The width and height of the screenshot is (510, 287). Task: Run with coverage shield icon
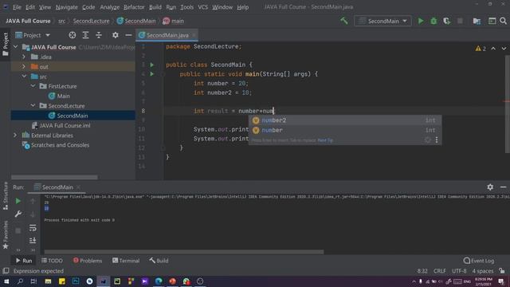(x=446, y=21)
